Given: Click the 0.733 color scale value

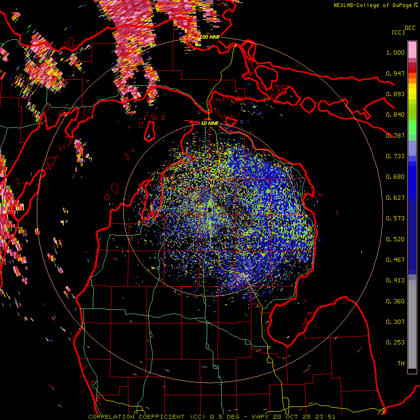Looking at the screenshot, I should (x=395, y=156).
